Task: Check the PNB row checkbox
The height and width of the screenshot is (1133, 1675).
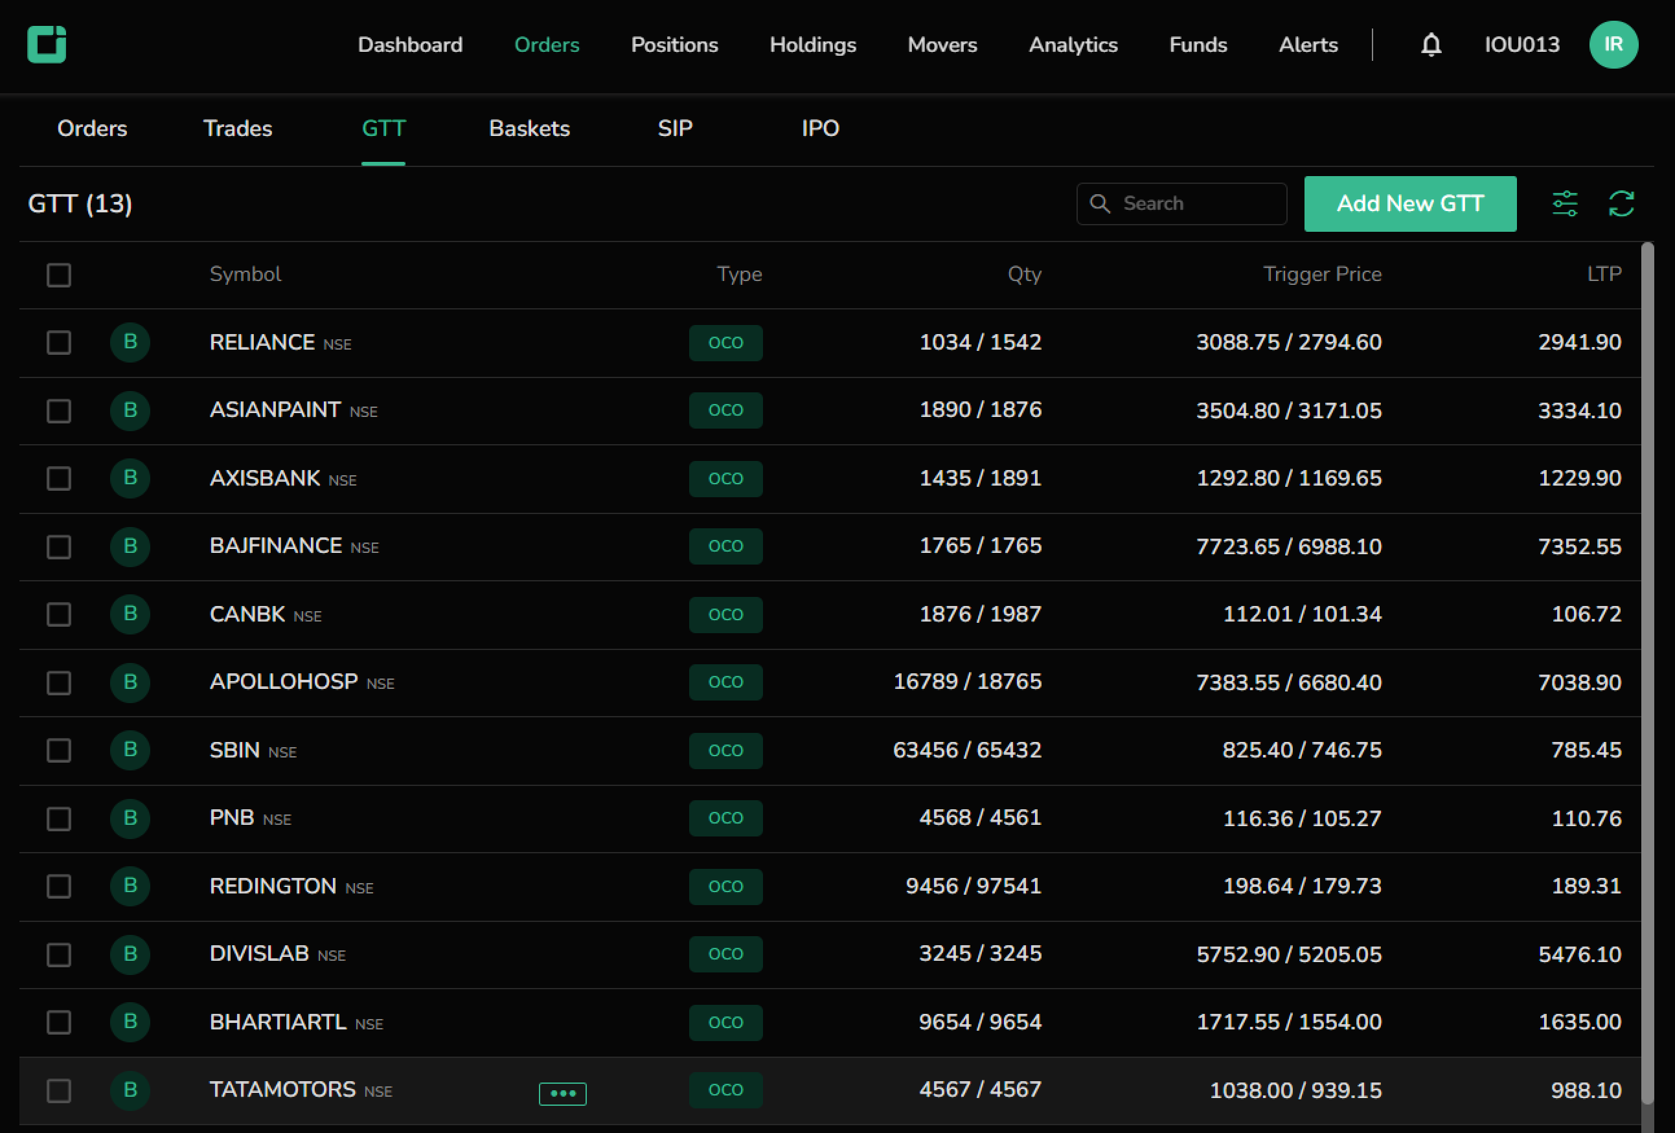Action: (x=58, y=819)
